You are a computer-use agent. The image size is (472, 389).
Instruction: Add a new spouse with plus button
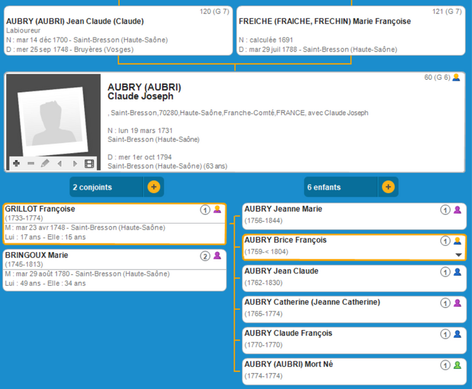coord(154,187)
